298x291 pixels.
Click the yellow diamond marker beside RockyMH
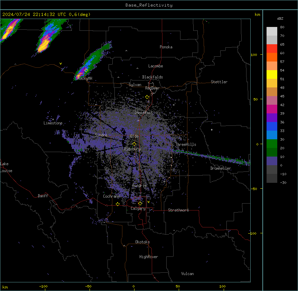[x=86, y=70]
